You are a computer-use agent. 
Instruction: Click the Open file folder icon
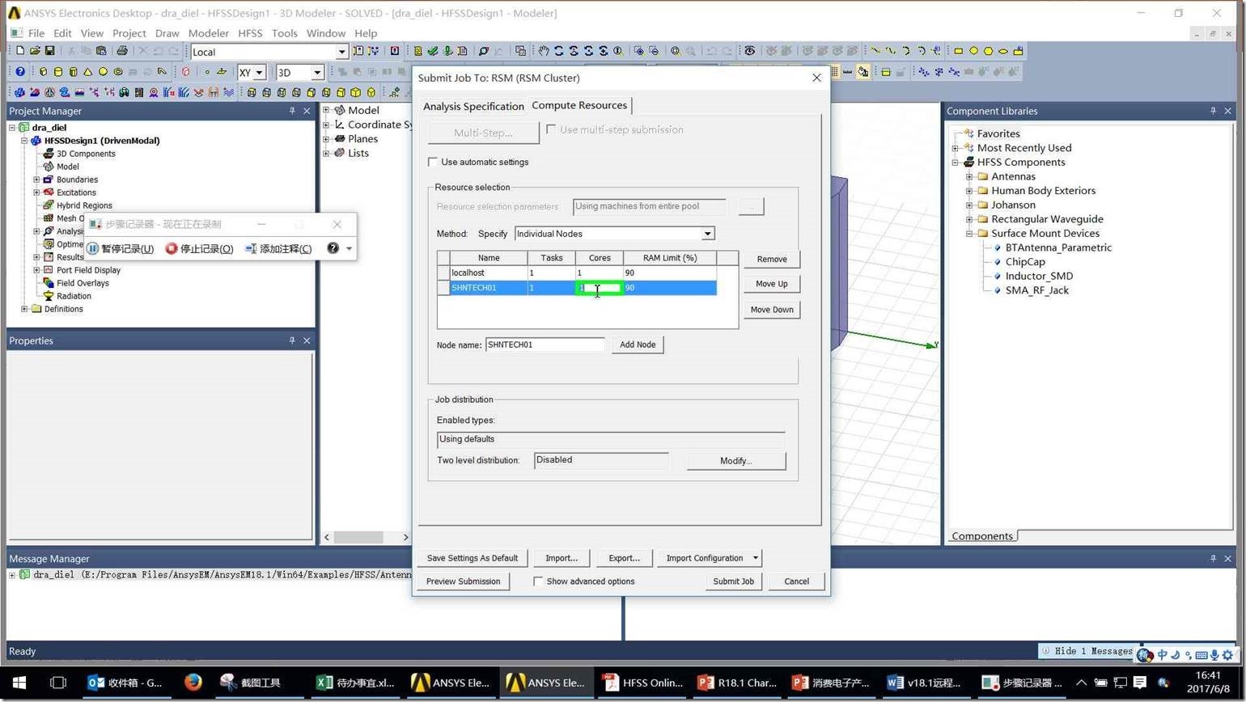pos(35,51)
